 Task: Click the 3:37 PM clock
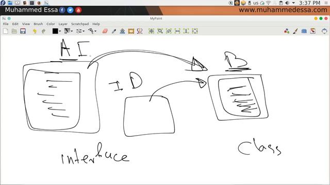click(x=309, y=3)
